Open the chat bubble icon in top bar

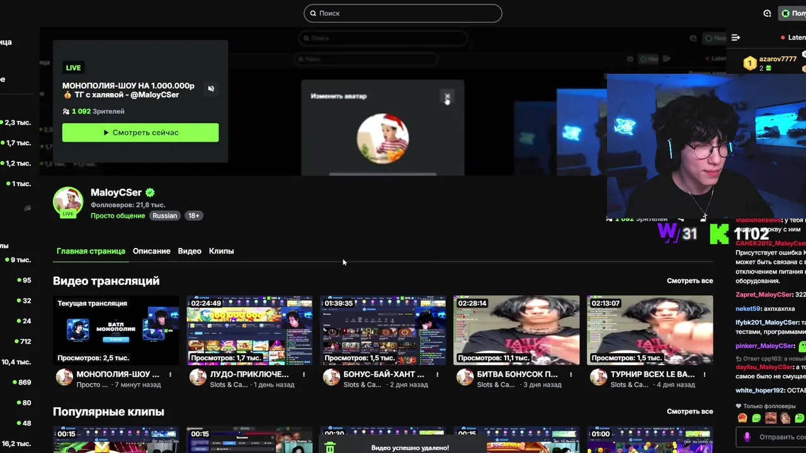pyautogui.click(x=767, y=13)
